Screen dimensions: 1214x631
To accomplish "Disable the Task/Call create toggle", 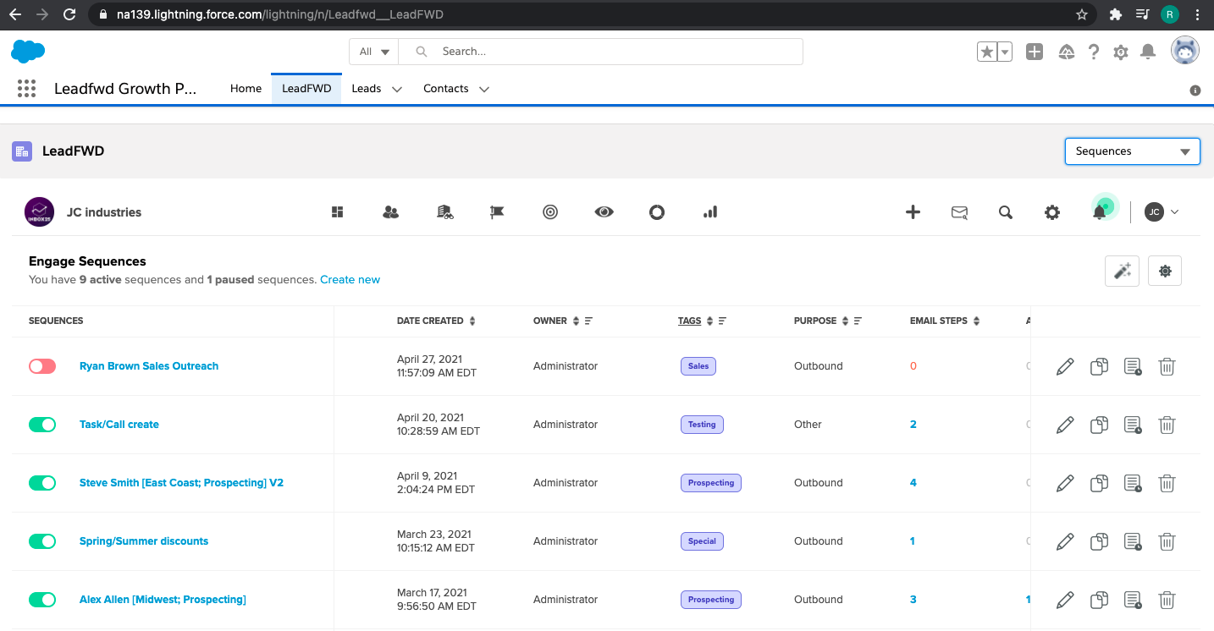I will 42,425.
